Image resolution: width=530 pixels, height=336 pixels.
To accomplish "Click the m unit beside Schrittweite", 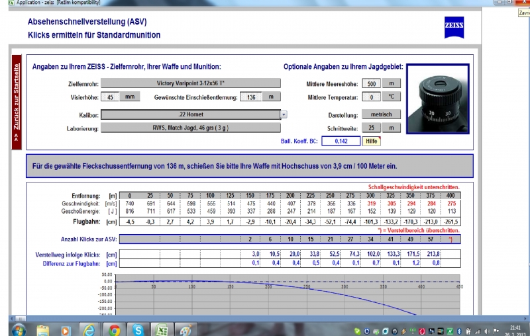I will pyautogui.click(x=391, y=128).
